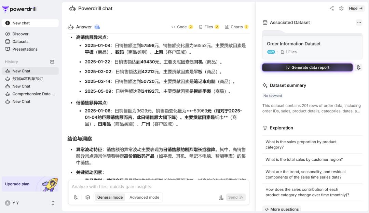Click the share icon in top bar
This screenshot has height=213, width=369.
click(x=331, y=9)
